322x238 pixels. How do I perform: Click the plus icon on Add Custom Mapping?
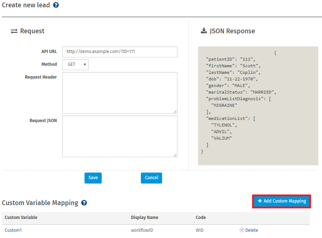[x=260, y=201]
